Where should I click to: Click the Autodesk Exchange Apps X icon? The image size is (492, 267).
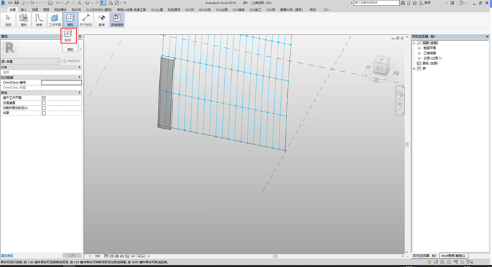452,3
